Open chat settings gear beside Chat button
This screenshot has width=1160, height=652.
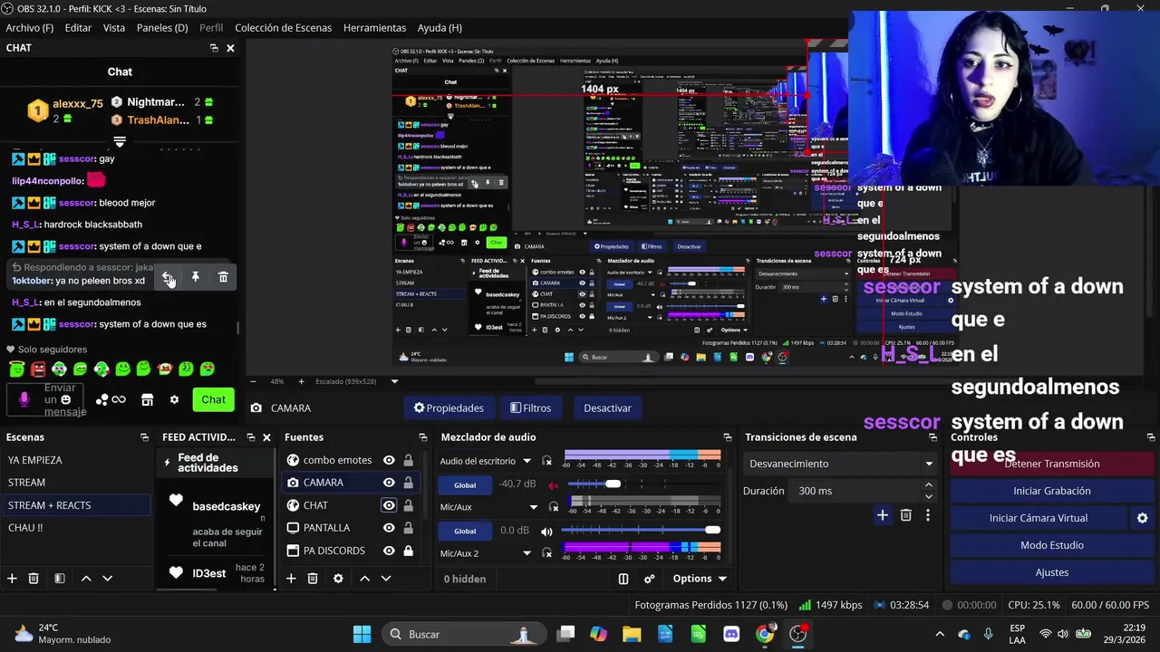tap(174, 399)
